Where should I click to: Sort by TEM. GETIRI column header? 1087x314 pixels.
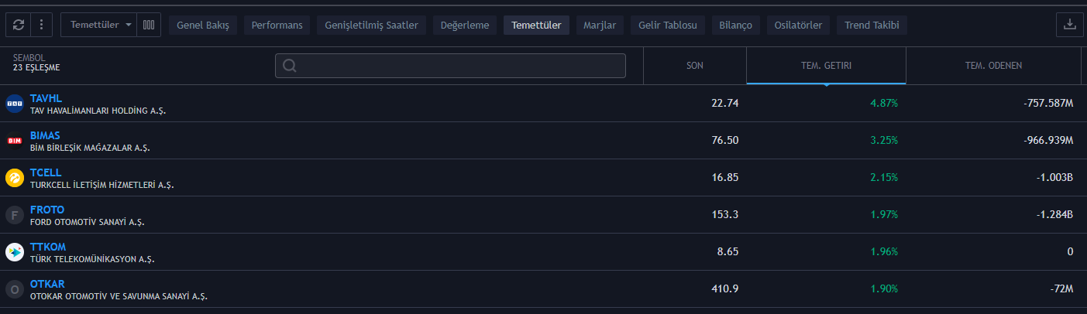point(826,66)
